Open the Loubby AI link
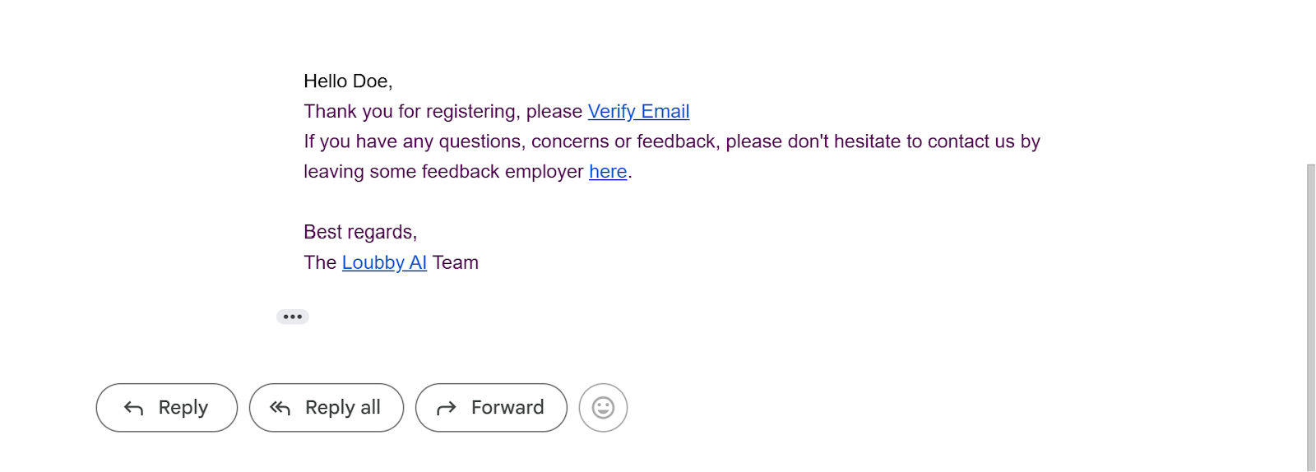Viewport: 1316px width, 472px height. pyautogui.click(x=384, y=262)
